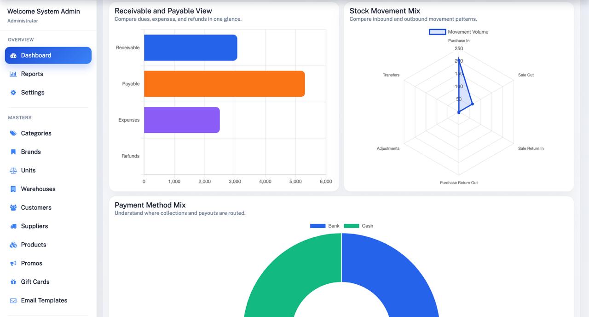Click the Products box icon

point(13,245)
